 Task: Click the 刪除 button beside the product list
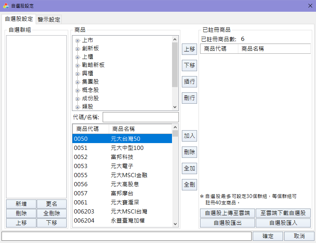pos(189,152)
